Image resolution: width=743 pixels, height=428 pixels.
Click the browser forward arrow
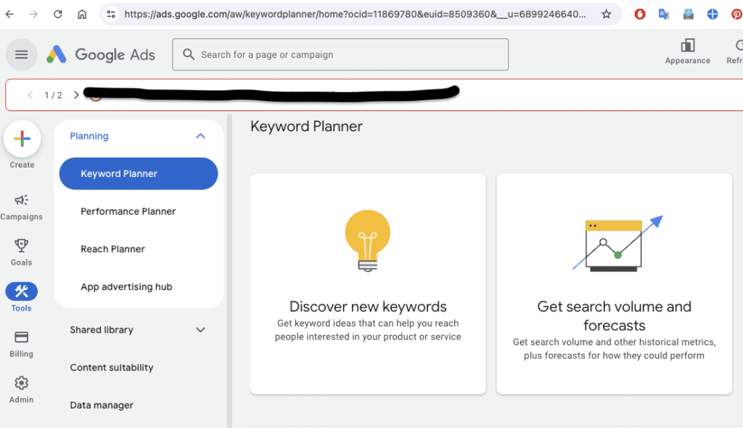pyautogui.click(x=33, y=15)
